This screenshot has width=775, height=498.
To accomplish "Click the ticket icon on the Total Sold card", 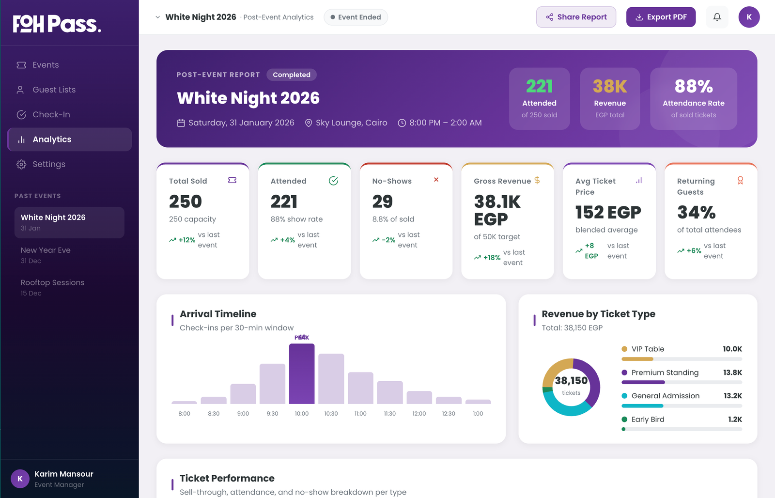I will 232,180.
